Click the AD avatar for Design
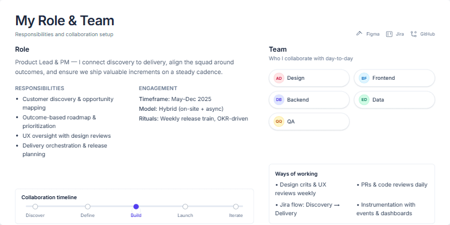This screenshot has height=225, width=450. 279,78
